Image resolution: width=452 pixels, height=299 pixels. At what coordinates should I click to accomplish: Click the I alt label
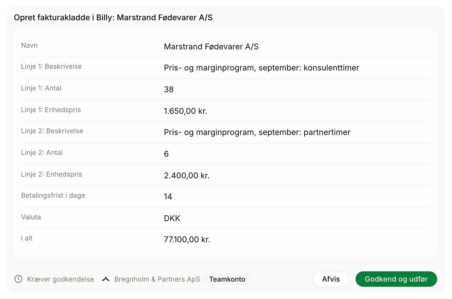tap(27, 238)
